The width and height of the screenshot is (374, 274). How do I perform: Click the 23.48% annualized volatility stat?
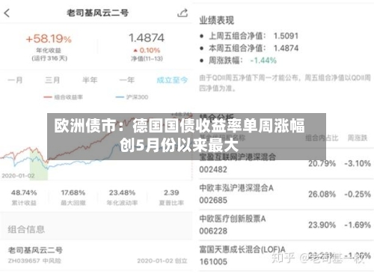[122, 192]
